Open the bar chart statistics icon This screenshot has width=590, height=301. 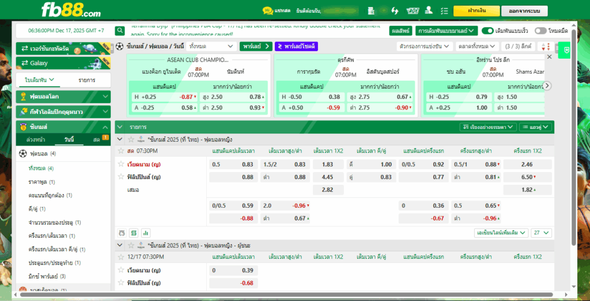(146, 233)
